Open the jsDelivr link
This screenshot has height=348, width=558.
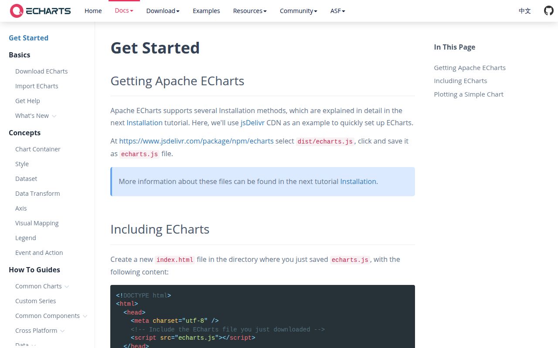[252, 123]
